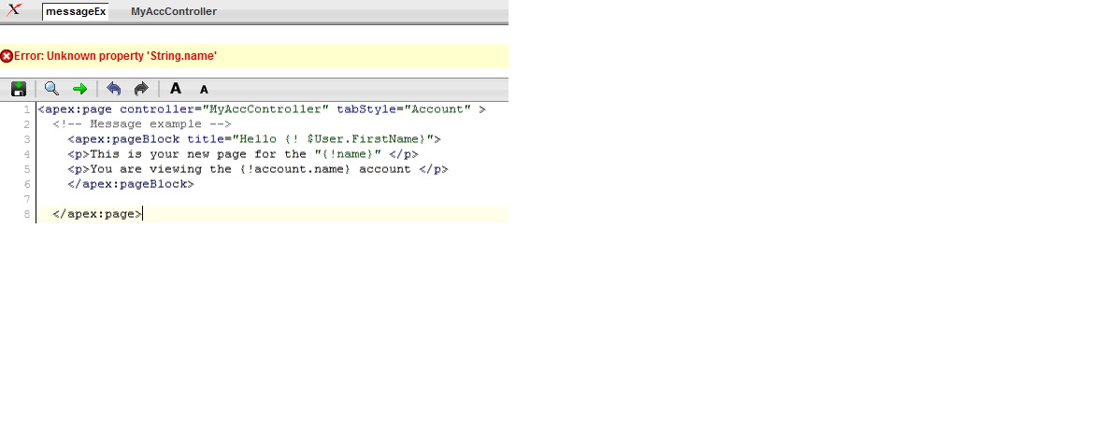Place cursor on the apex:page controller line
1103x444 pixels.
click(x=262, y=109)
